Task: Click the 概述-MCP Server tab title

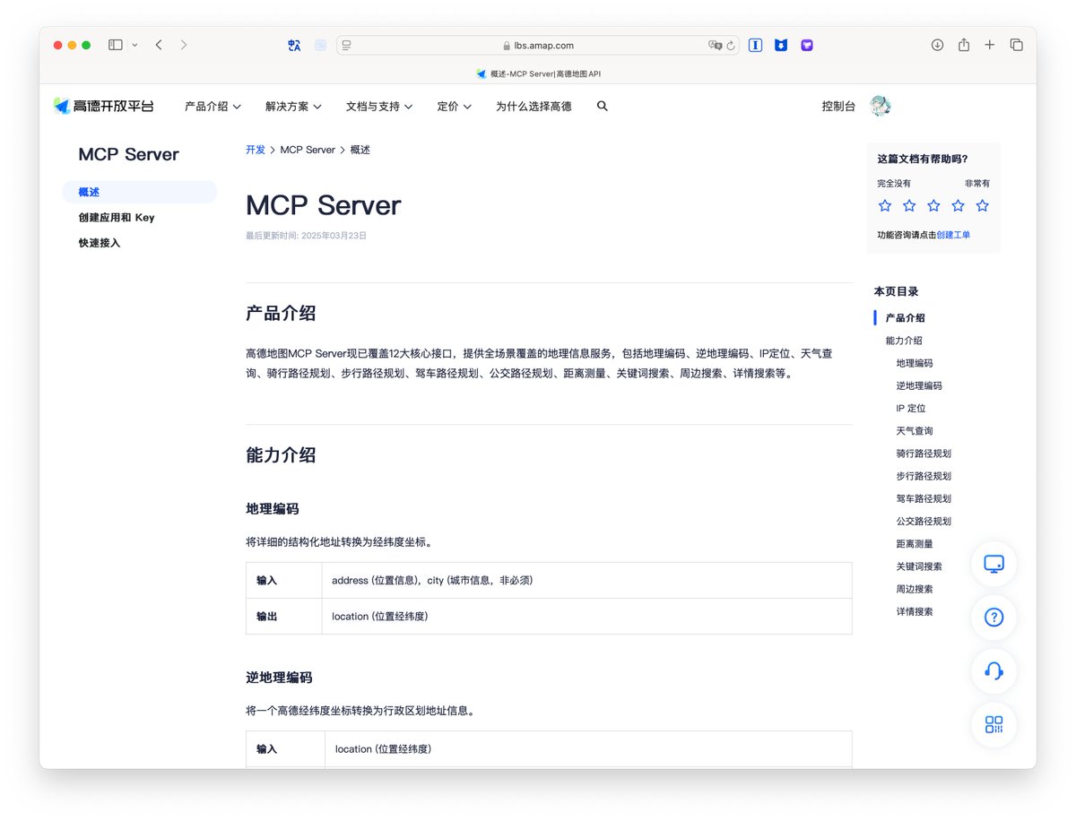Action: [538, 73]
